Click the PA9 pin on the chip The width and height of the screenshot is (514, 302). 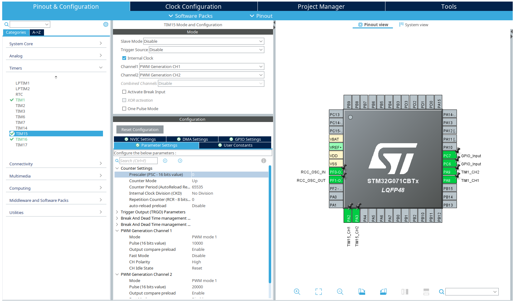pos(450,172)
